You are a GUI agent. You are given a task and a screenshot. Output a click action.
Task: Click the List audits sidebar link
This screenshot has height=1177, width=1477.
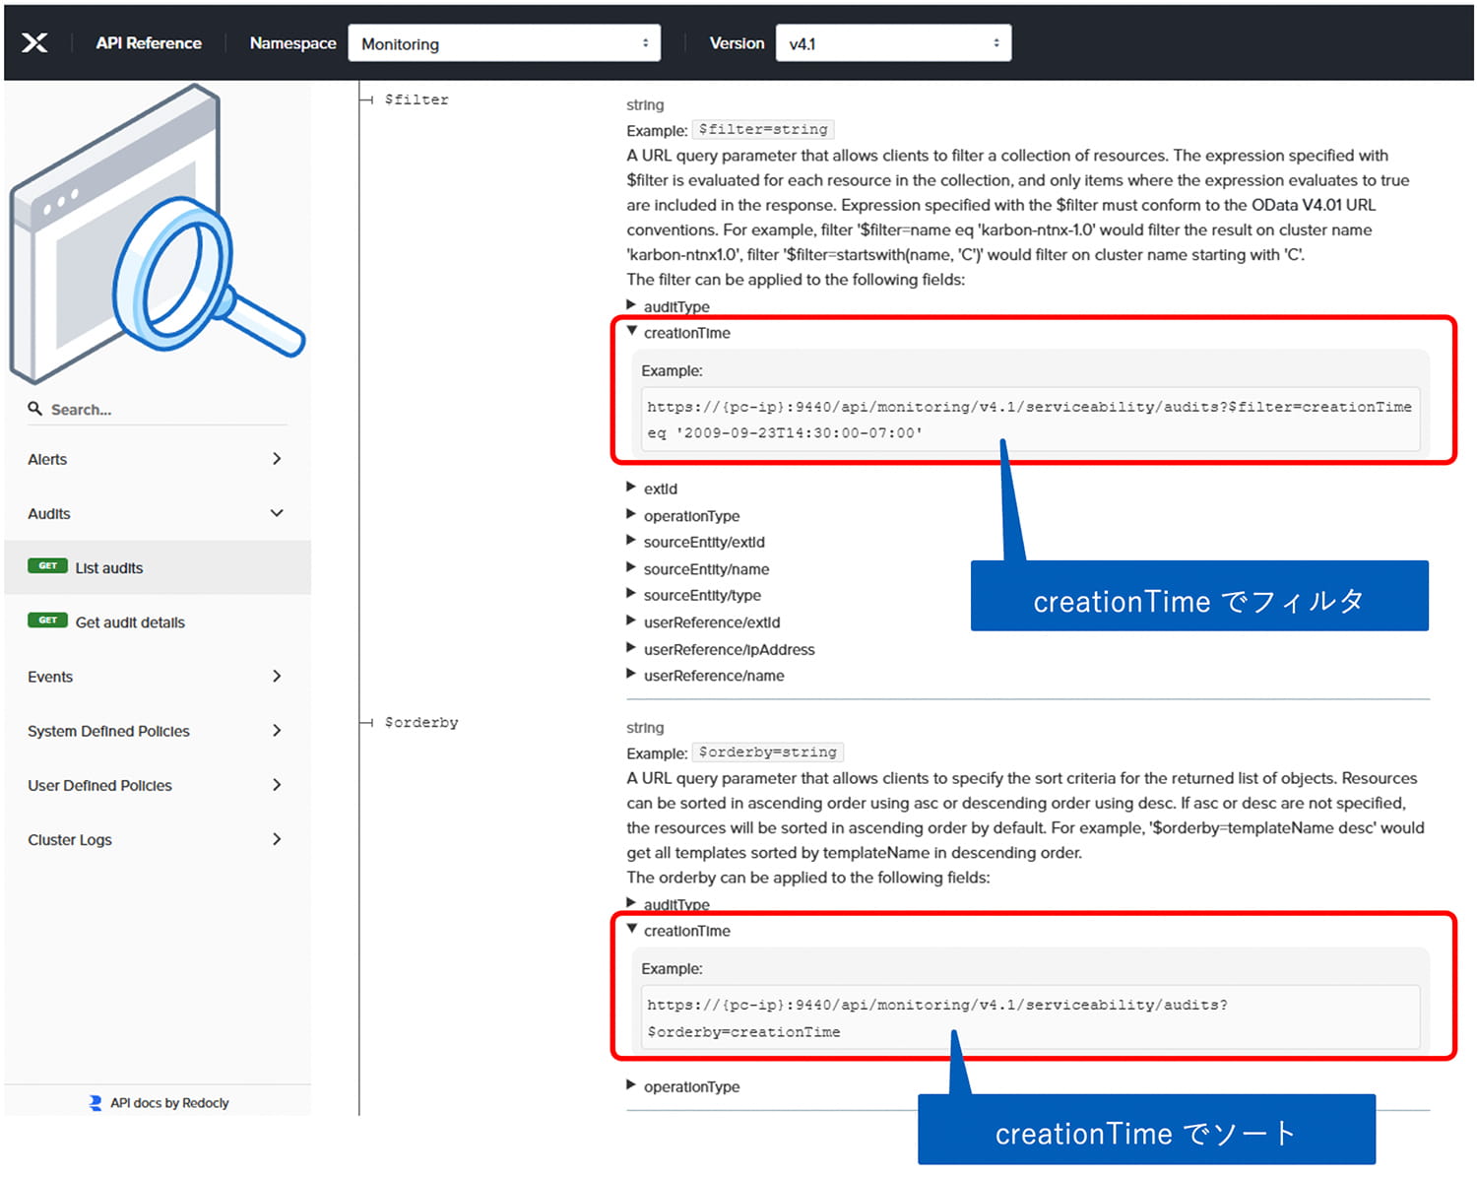(108, 566)
